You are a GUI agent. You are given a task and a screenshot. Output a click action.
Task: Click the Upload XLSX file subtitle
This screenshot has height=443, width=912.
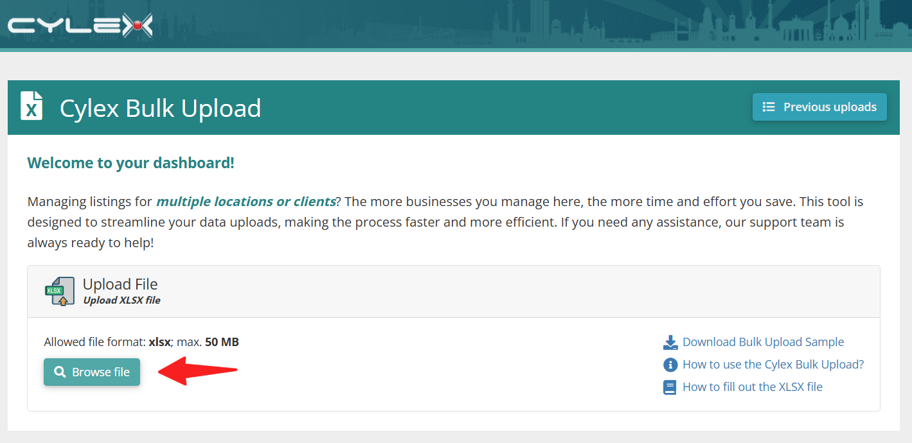[x=121, y=300]
